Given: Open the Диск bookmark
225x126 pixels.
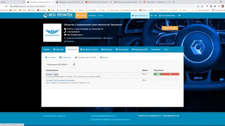Looking at the screenshot, I should click(70, 10).
